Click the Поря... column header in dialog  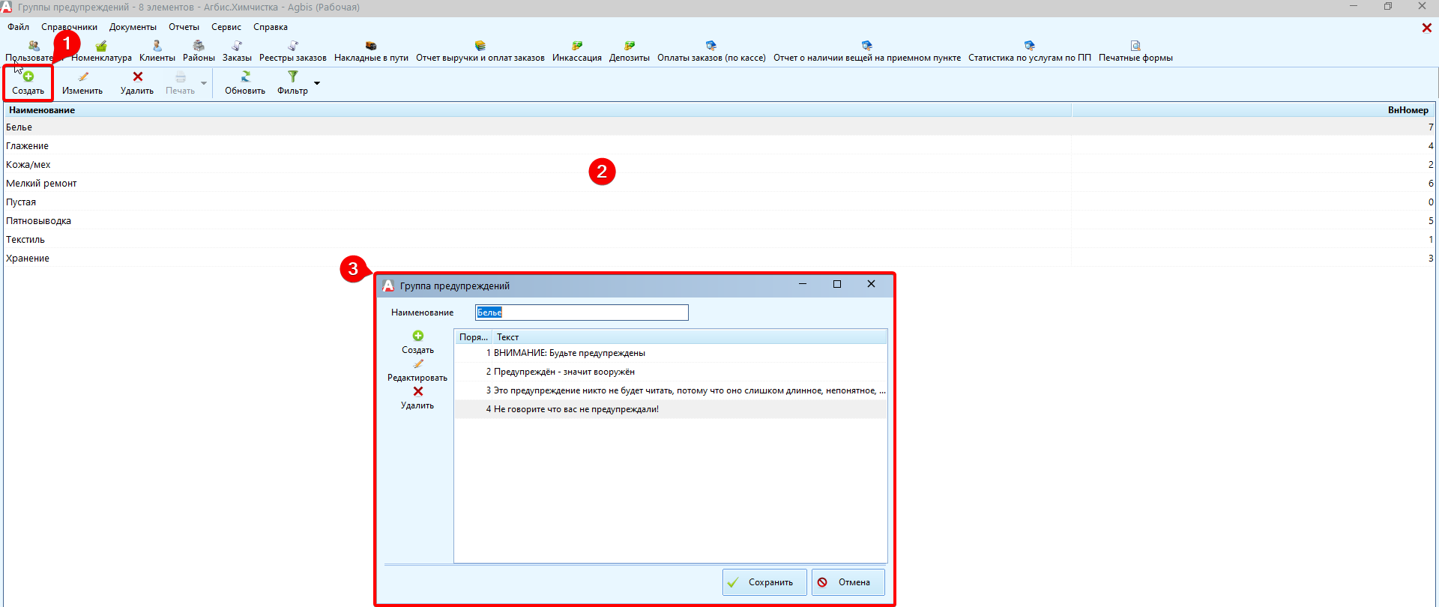click(473, 337)
